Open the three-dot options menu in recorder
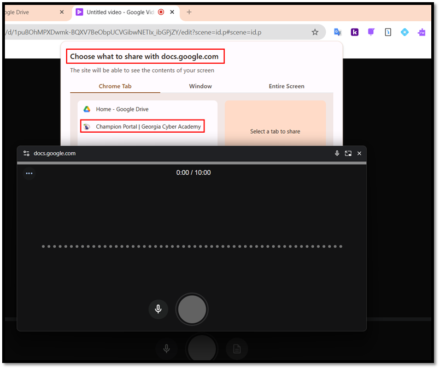 point(29,174)
